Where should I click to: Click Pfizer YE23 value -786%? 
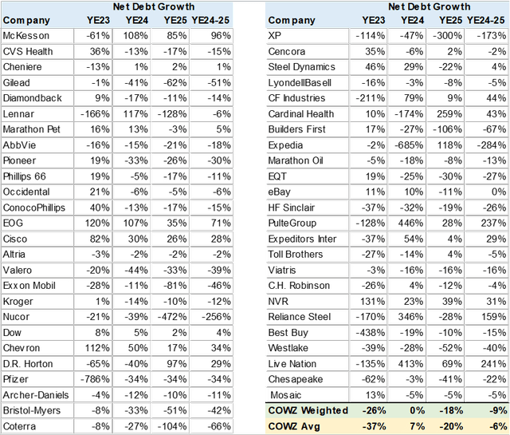[x=95, y=379]
